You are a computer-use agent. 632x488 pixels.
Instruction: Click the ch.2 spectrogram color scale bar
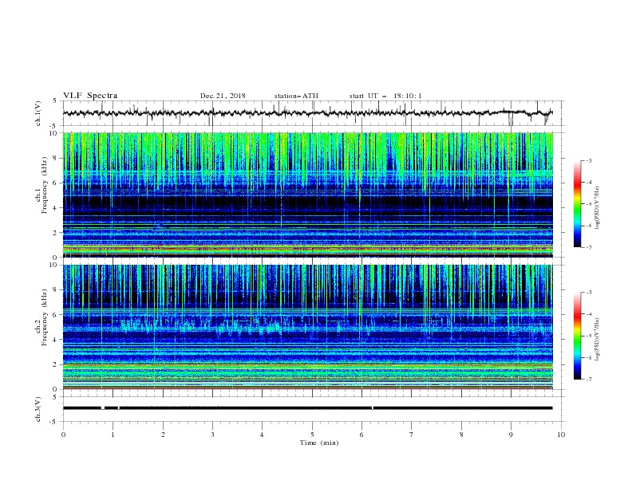coord(577,336)
